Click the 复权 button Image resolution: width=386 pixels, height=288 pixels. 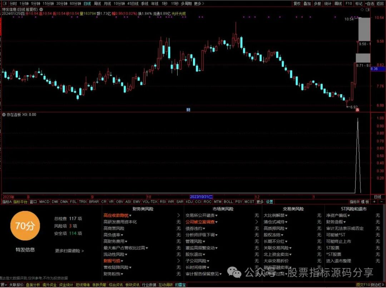(297, 4)
